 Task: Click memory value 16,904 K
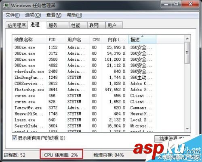coord(116,126)
